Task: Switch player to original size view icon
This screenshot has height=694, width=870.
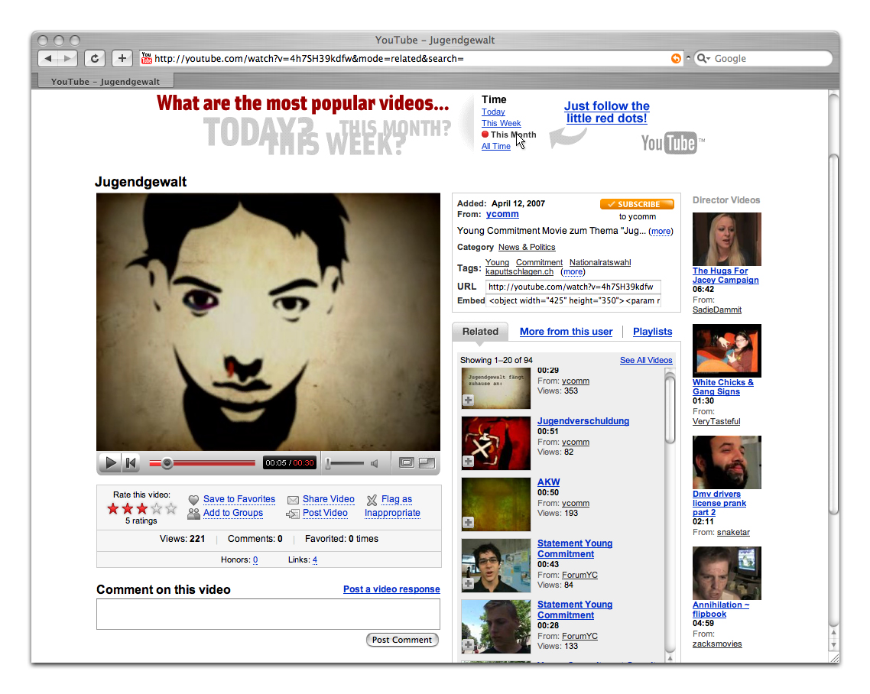Action: click(x=407, y=462)
